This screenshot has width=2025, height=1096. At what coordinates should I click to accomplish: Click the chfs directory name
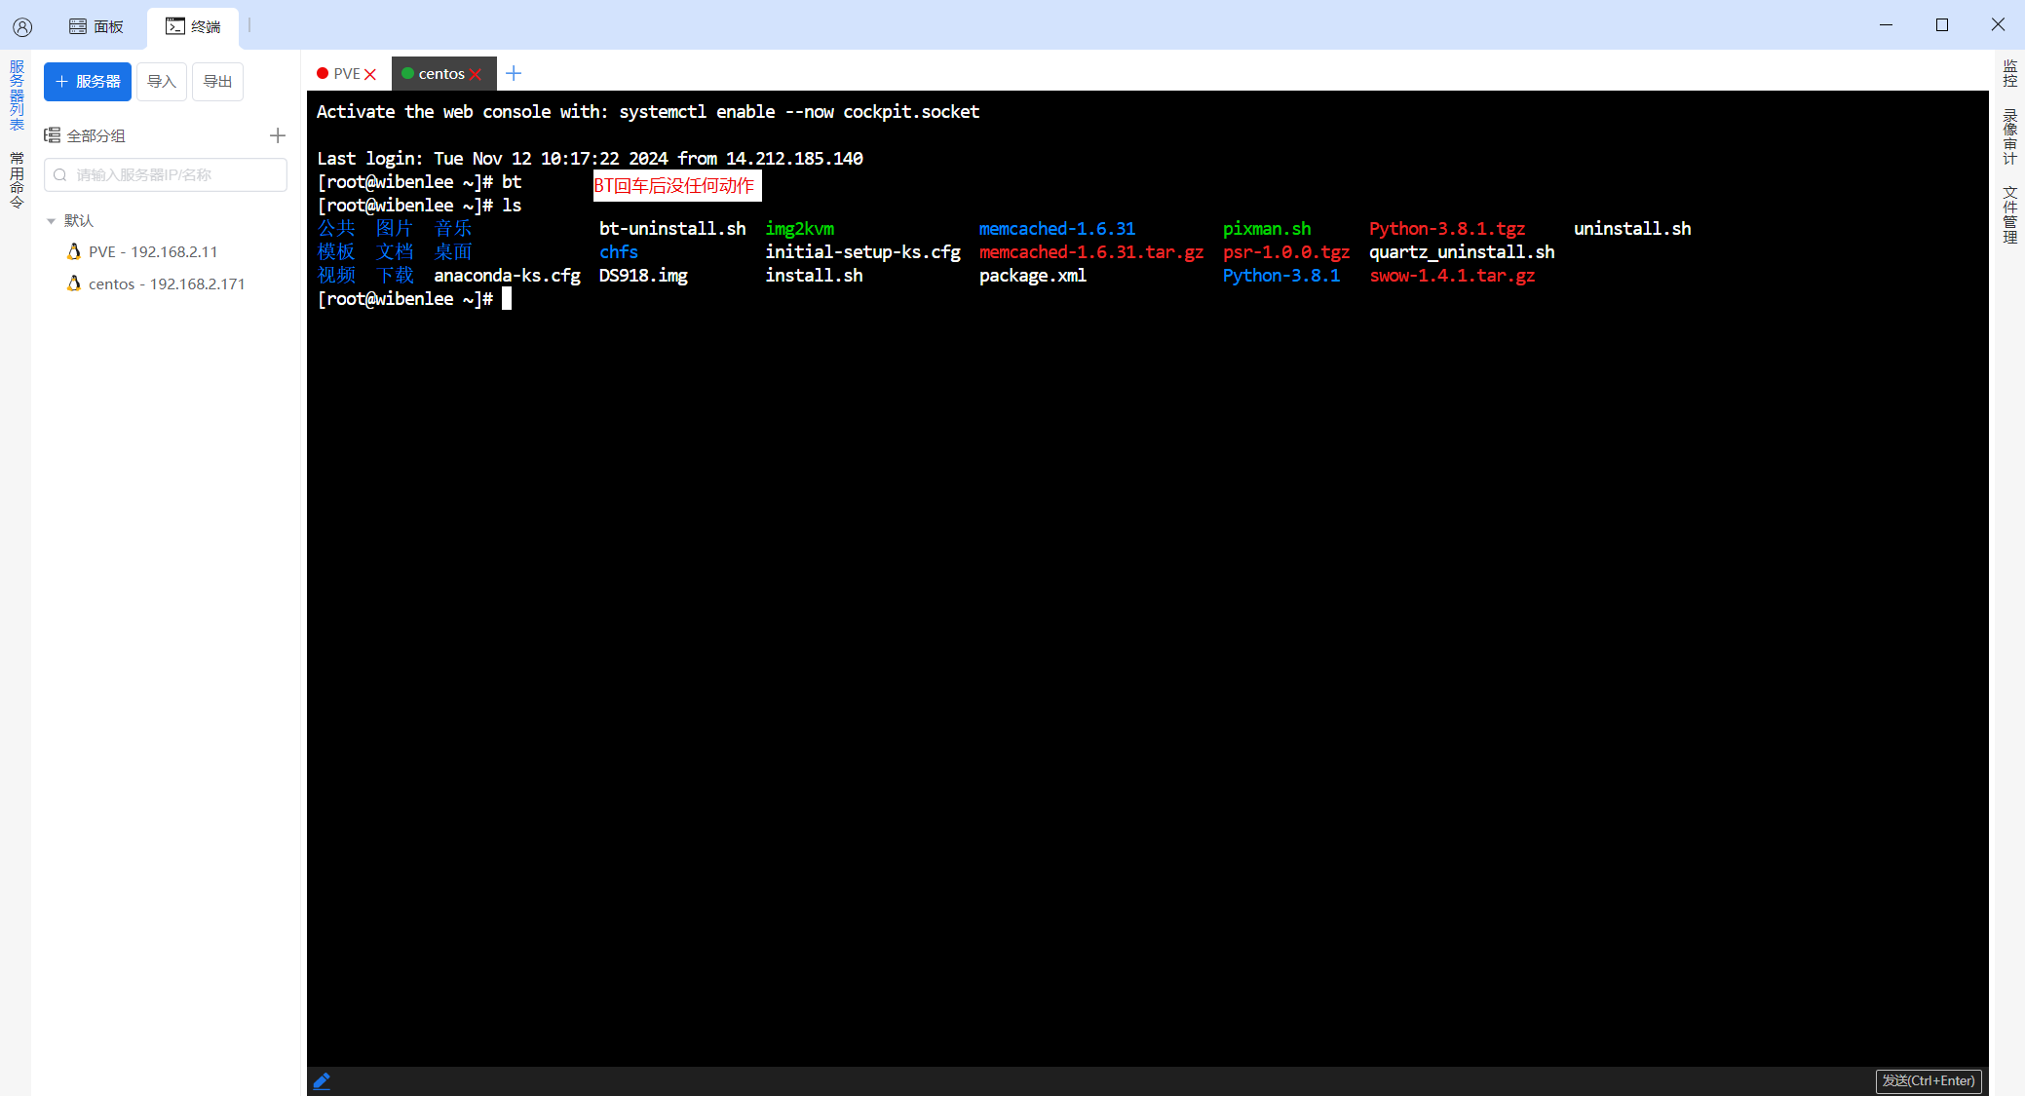pyautogui.click(x=619, y=252)
